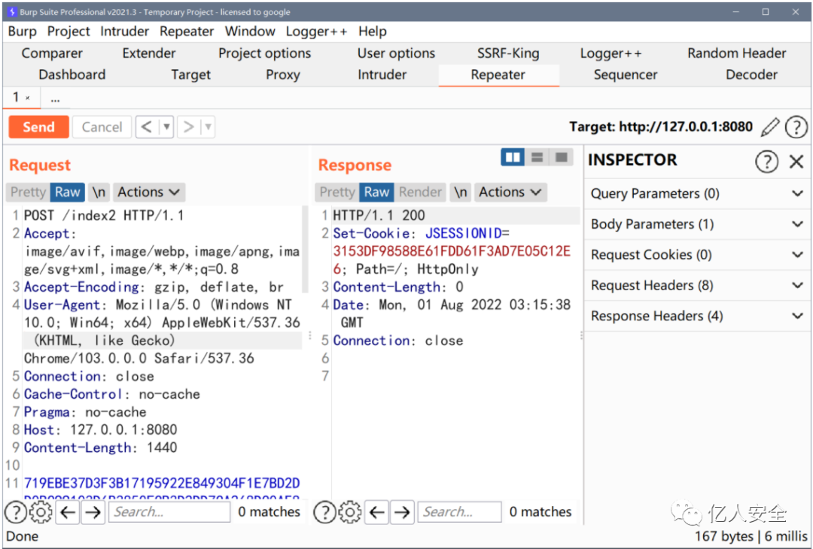Switch request view to Raw
813x549 pixels.
tap(68, 193)
